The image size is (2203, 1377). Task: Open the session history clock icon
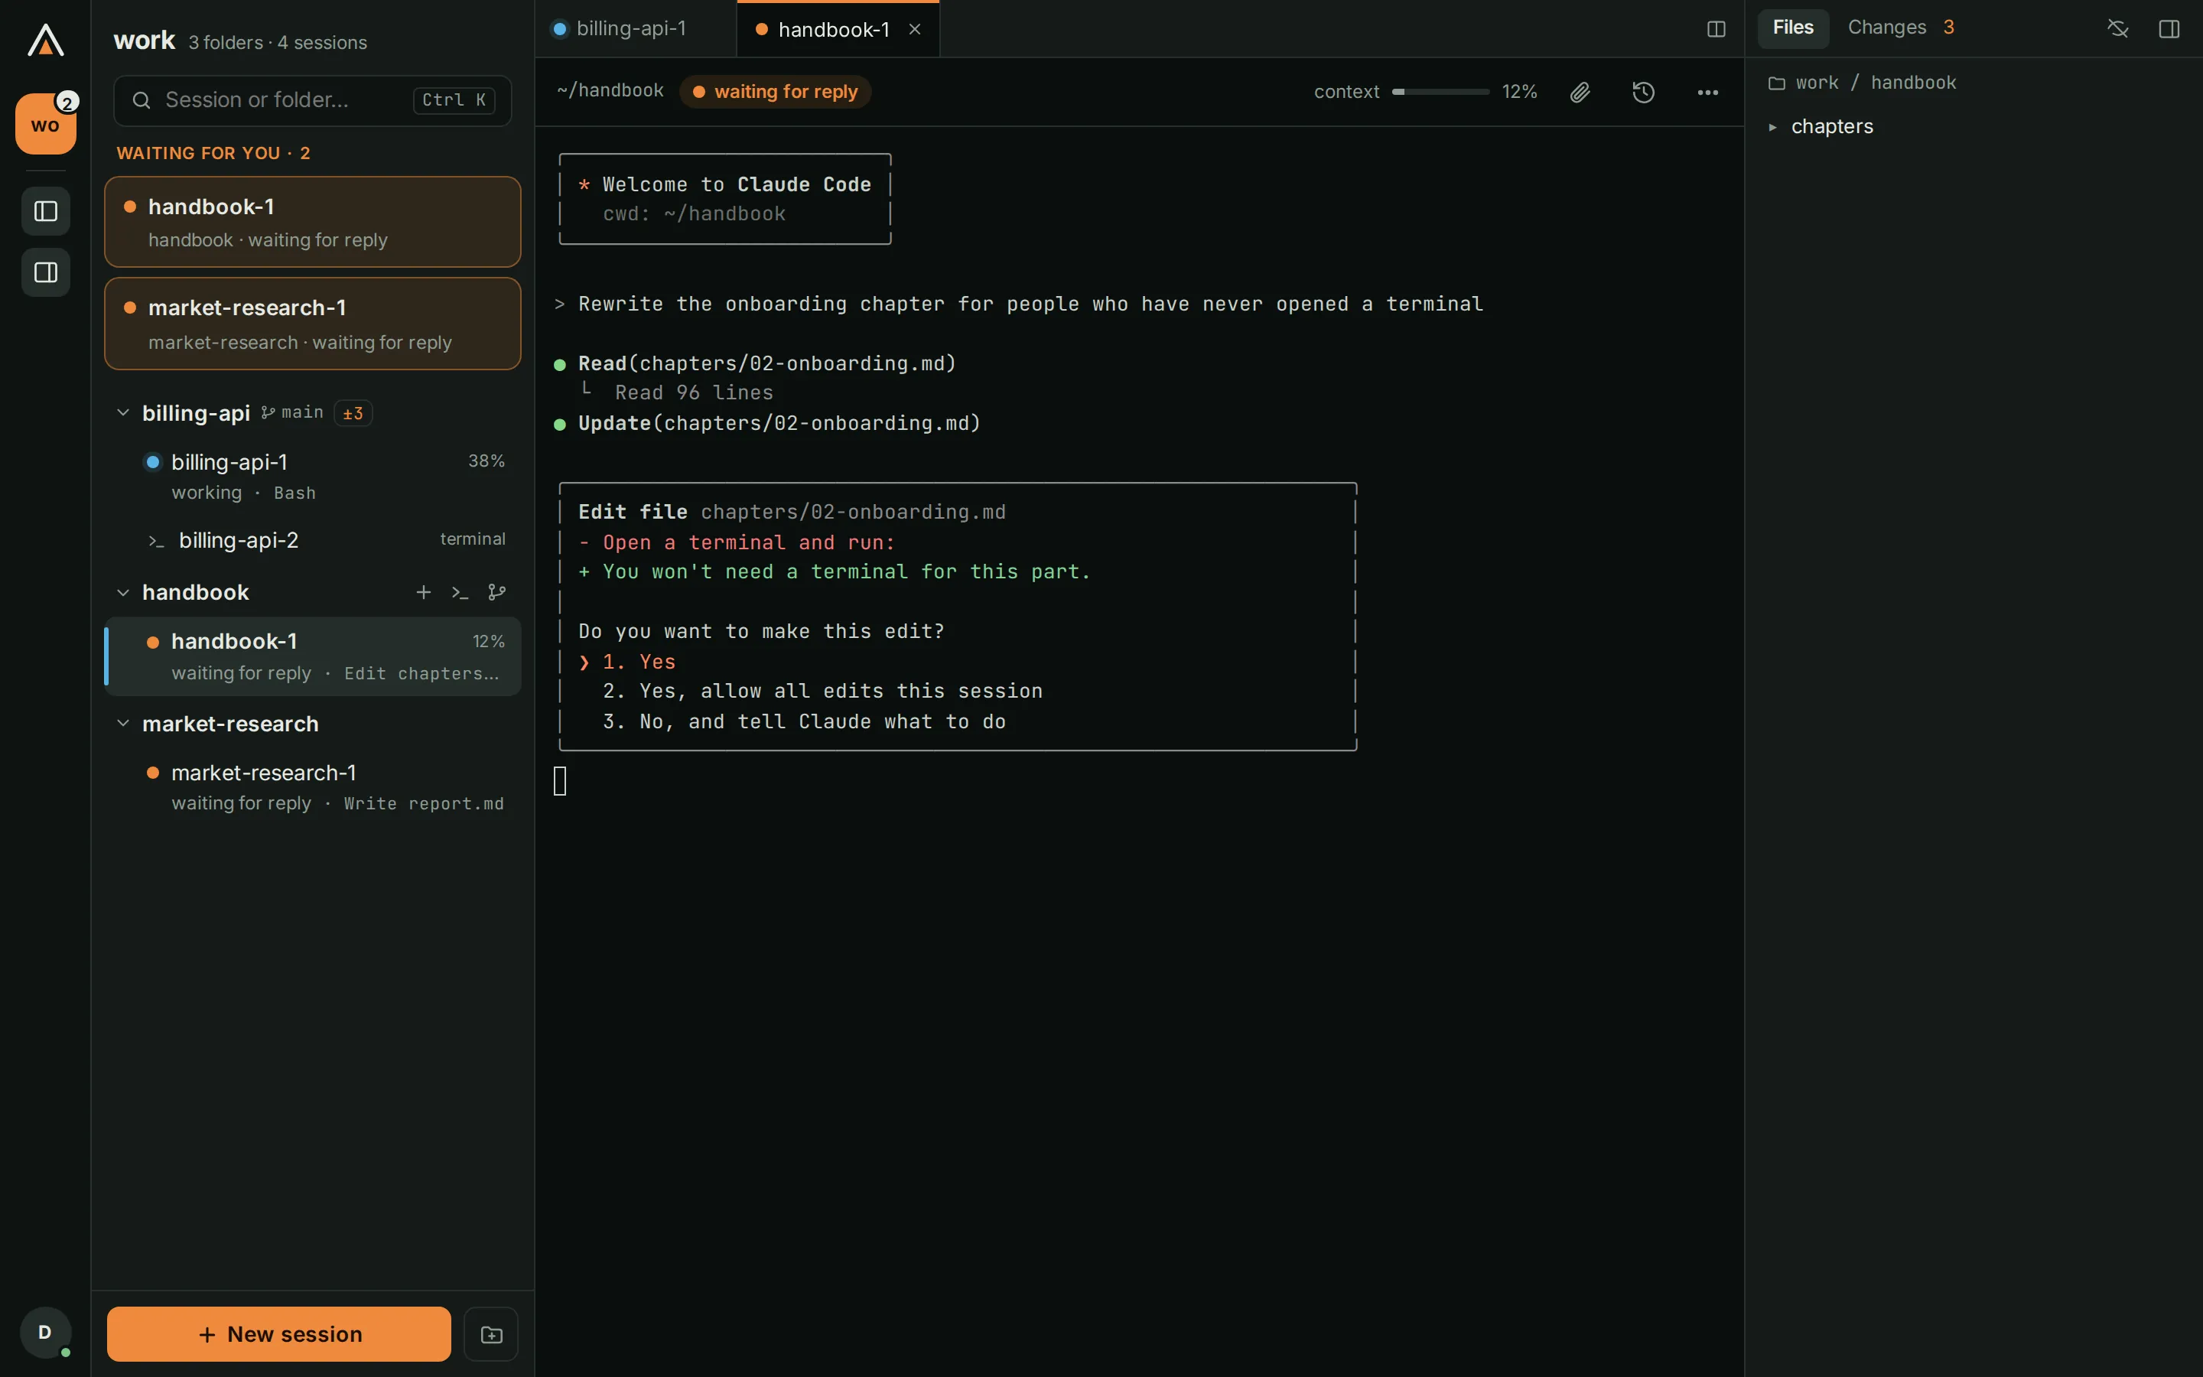click(x=1643, y=92)
